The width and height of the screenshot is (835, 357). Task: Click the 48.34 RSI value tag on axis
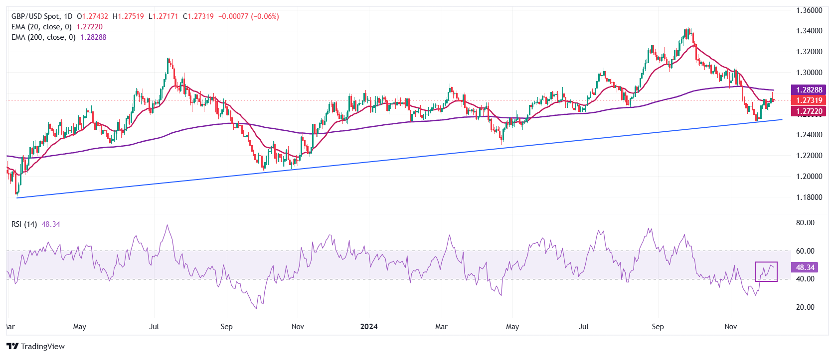[x=805, y=268]
